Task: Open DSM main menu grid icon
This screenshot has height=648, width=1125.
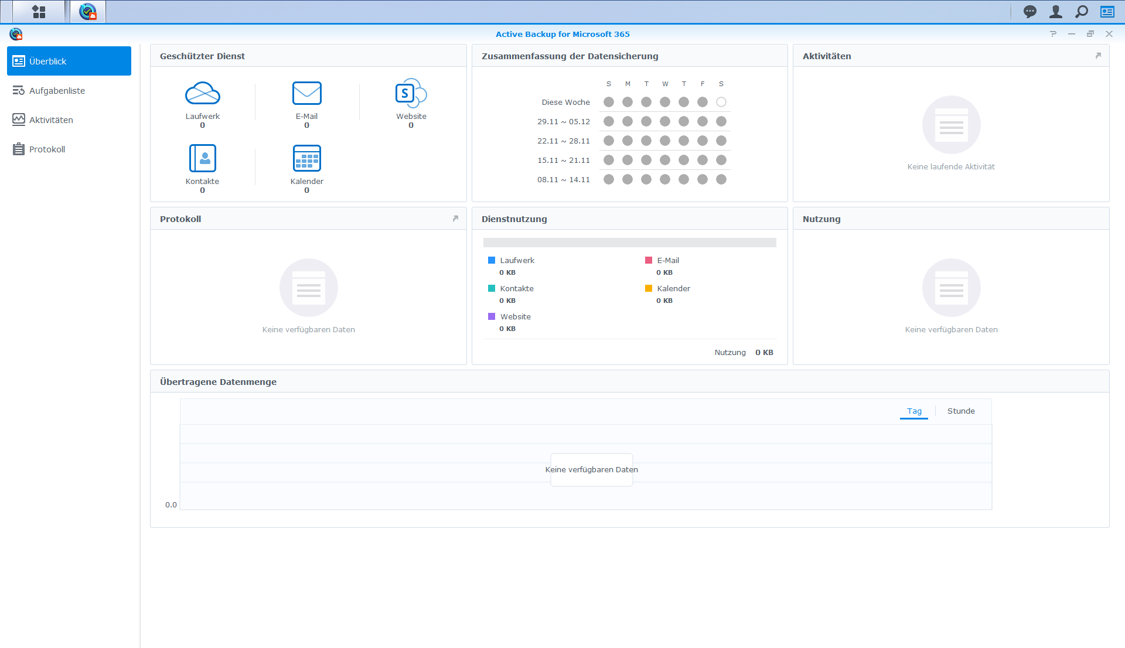Action: [39, 12]
